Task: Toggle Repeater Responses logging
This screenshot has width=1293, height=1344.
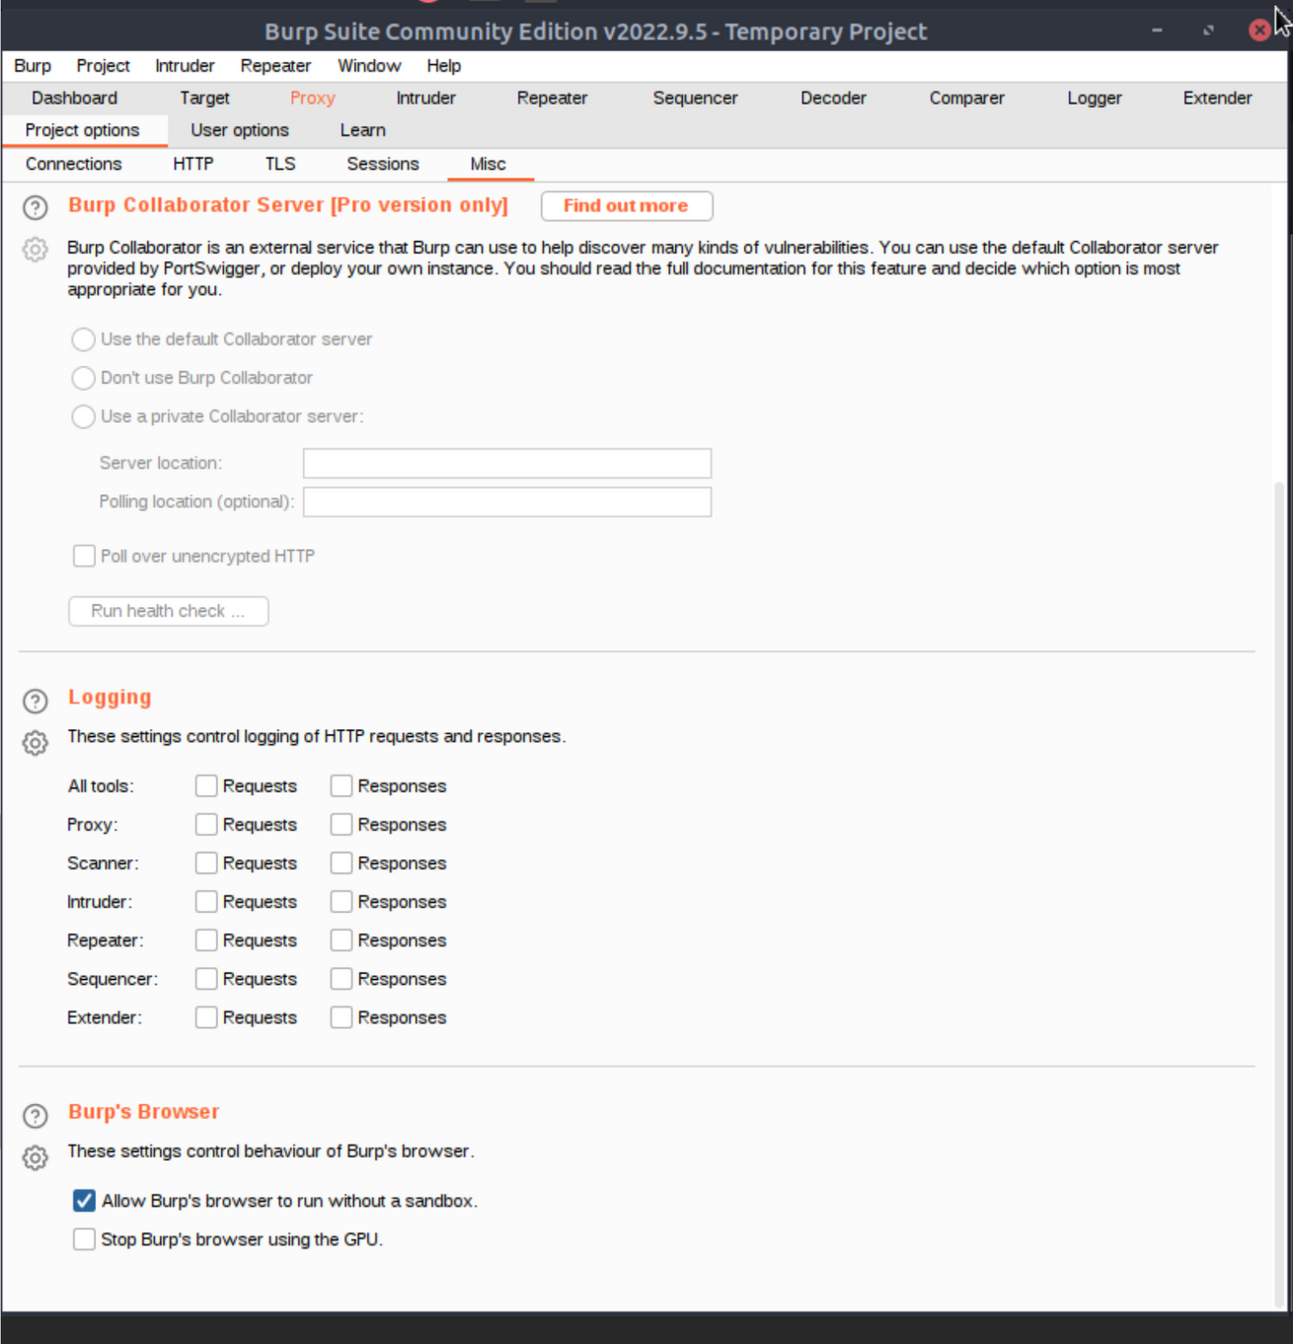Action: tap(341, 939)
